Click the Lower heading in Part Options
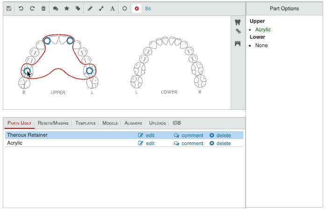 pyautogui.click(x=257, y=37)
